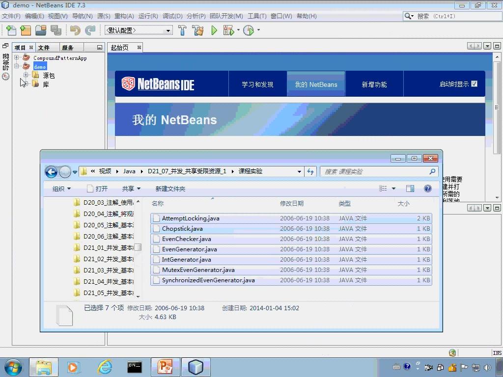The width and height of the screenshot is (503, 377).
Task: Open the 共享 dropdown menu
Action: click(x=131, y=189)
